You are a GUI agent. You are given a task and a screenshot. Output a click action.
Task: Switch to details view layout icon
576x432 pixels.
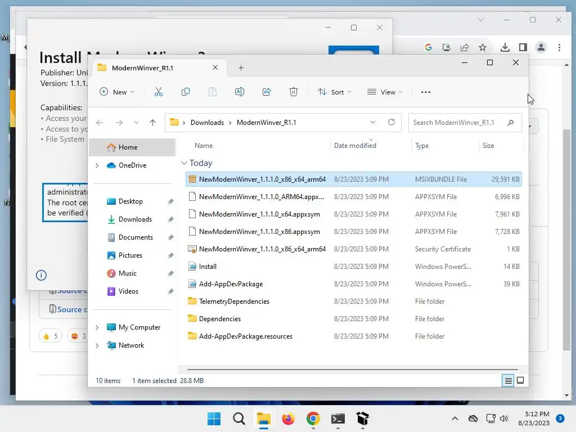coord(508,381)
